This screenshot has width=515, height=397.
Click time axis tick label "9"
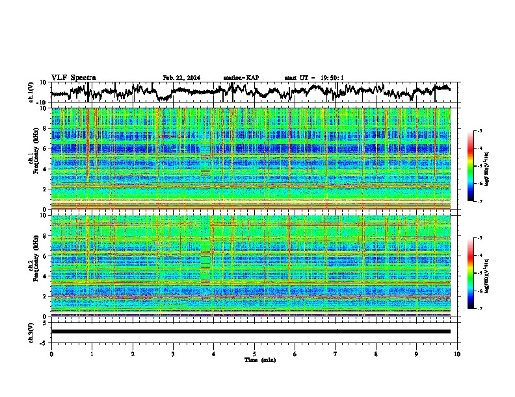416,354
